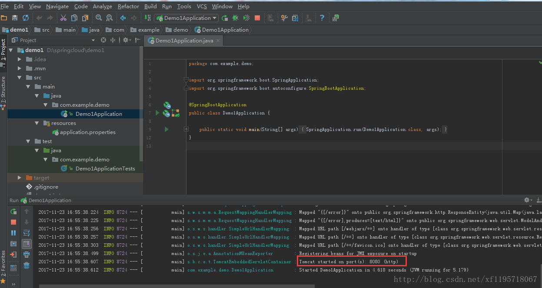The height and width of the screenshot is (288, 542).
Task: Click the Exit icon with red arrow
Action: [x=13, y=255]
